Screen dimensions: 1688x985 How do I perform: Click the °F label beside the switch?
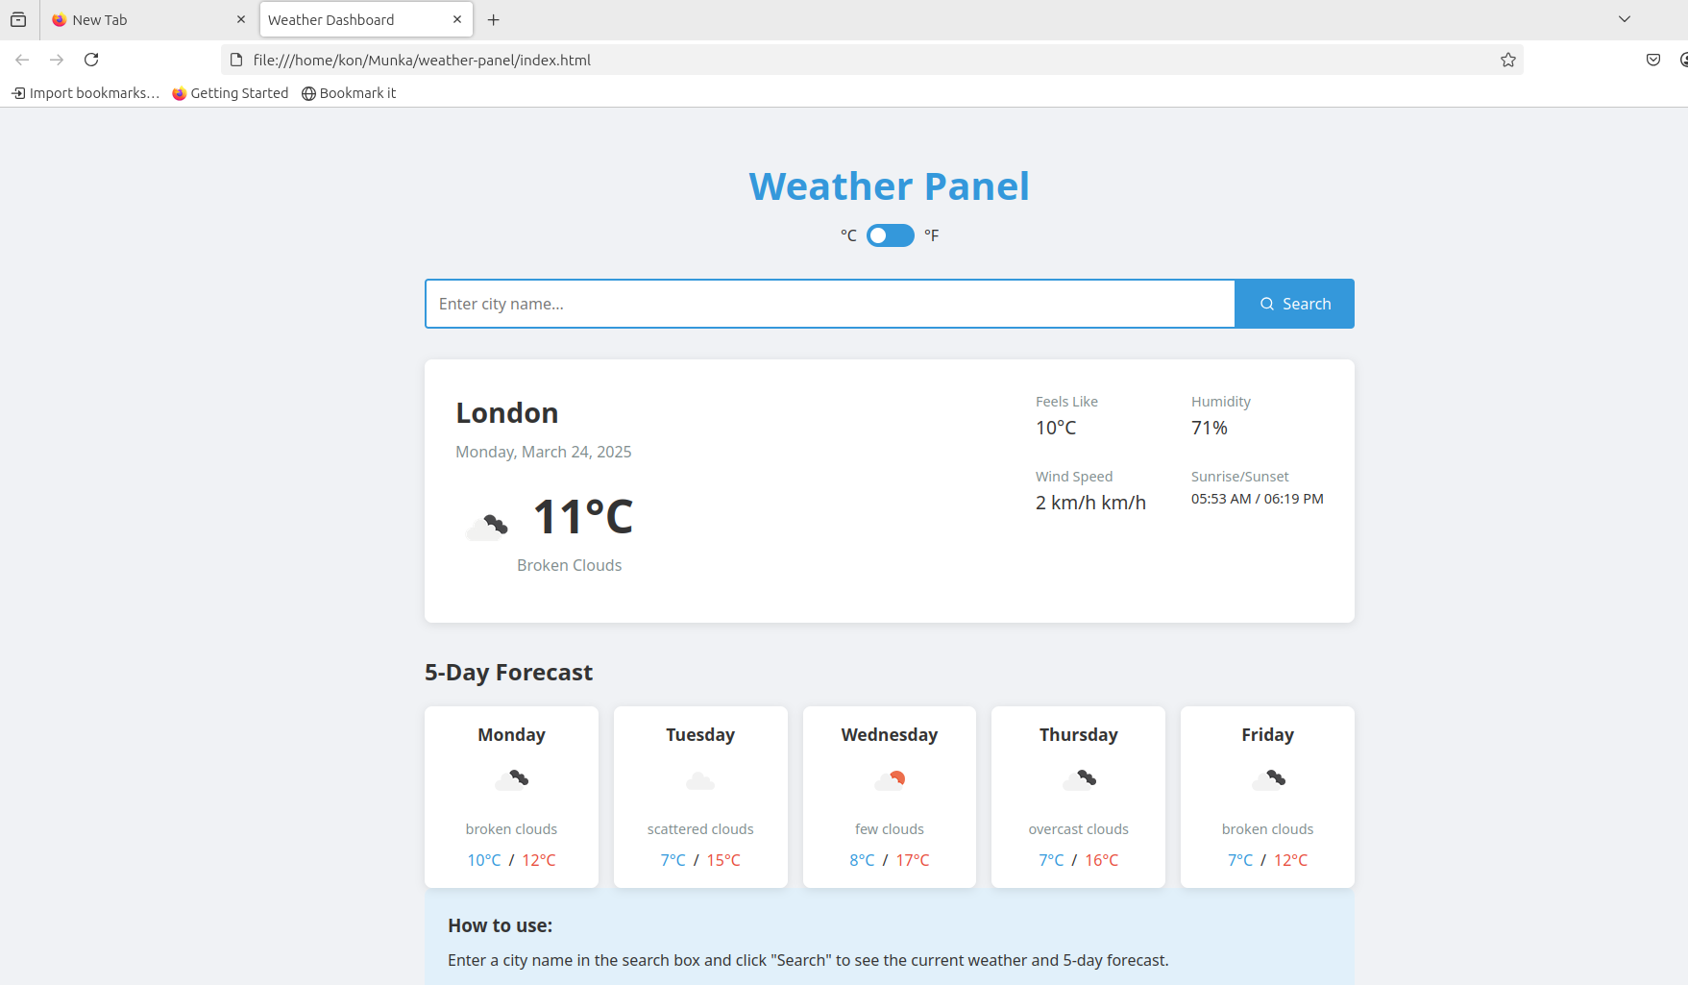click(x=931, y=235)
